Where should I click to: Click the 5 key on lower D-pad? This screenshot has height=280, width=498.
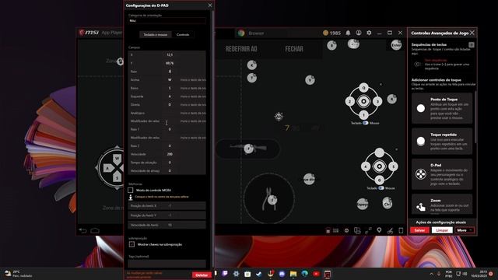(393, 166)
